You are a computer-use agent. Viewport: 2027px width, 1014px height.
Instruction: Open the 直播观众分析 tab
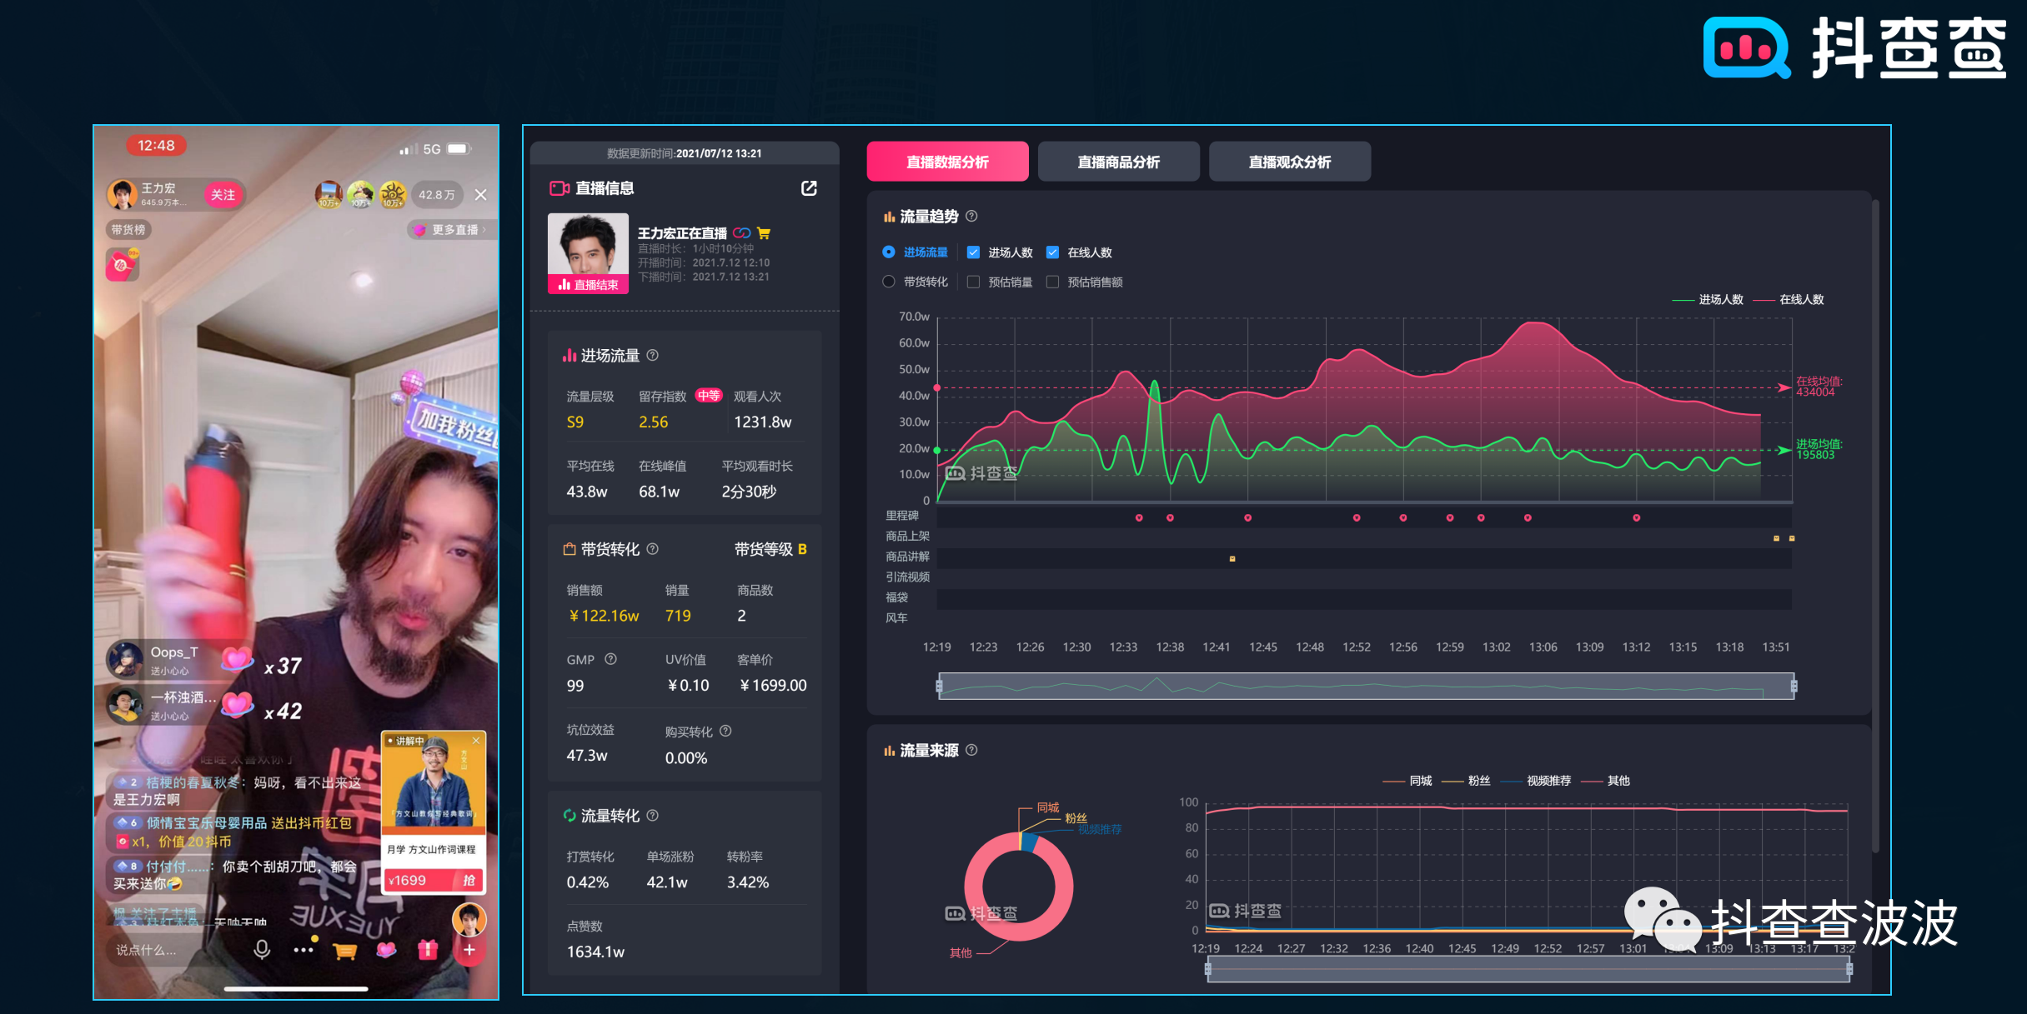1289,161
